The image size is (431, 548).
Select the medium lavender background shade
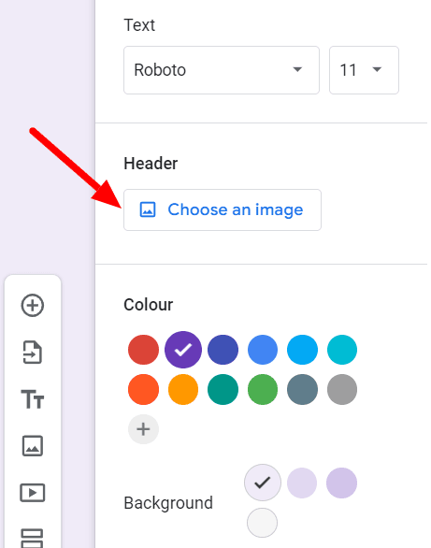(x=302, y=483)
